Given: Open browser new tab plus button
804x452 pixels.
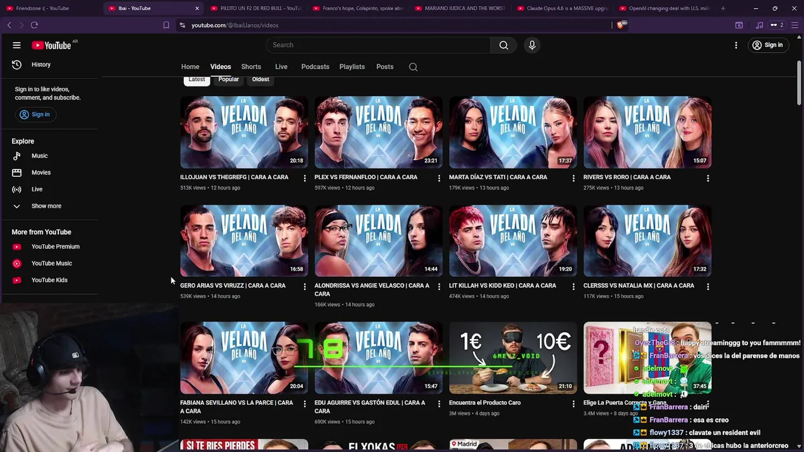Looking at the screenshot, I should [x=723, y=8].
